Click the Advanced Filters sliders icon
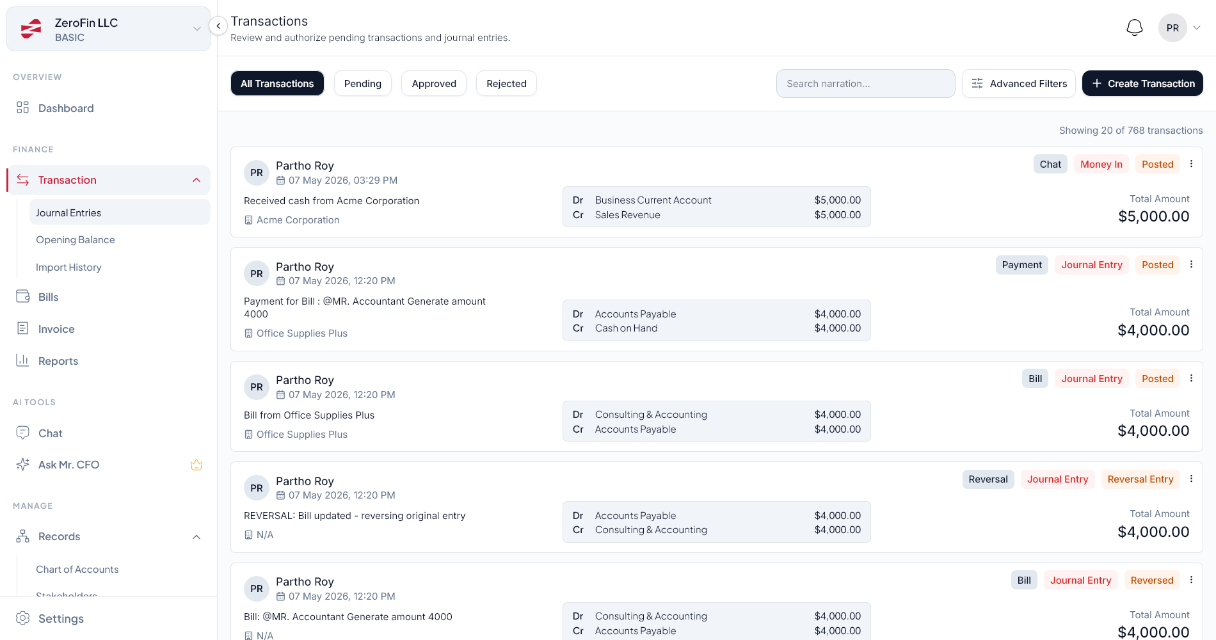Viewport: 1216px width, 640px height. point(977,83)
